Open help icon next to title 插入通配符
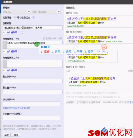The width and height of the screenshot is (133, 138). point(22,33)
